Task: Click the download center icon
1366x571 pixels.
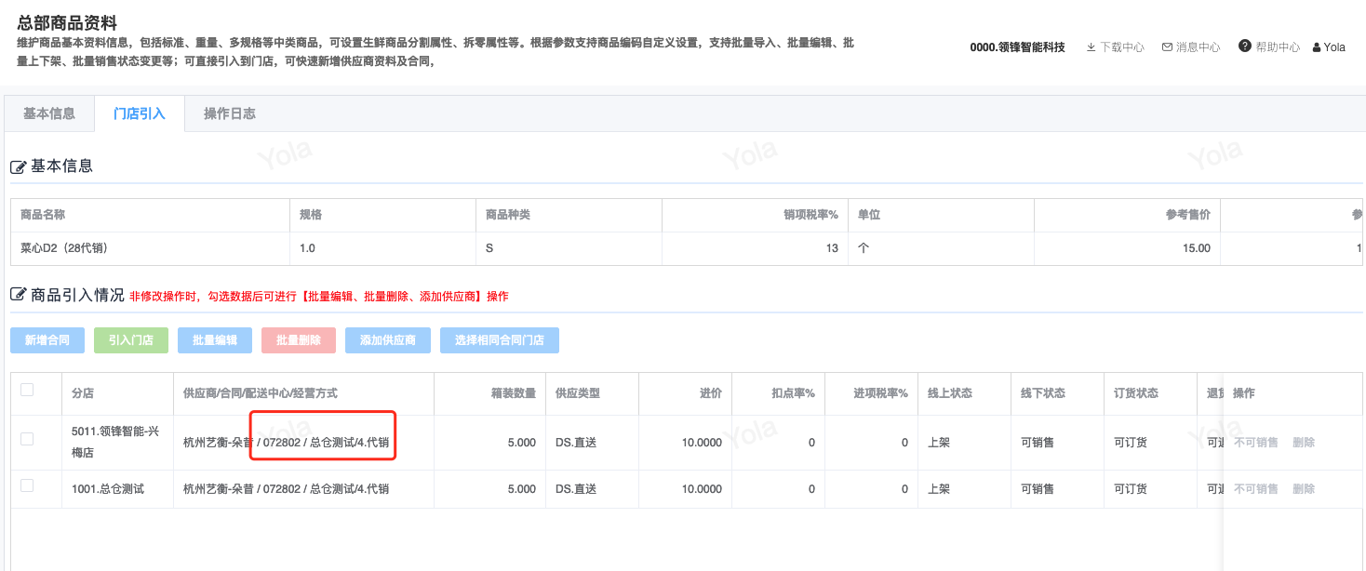Action: [1091, 47]
